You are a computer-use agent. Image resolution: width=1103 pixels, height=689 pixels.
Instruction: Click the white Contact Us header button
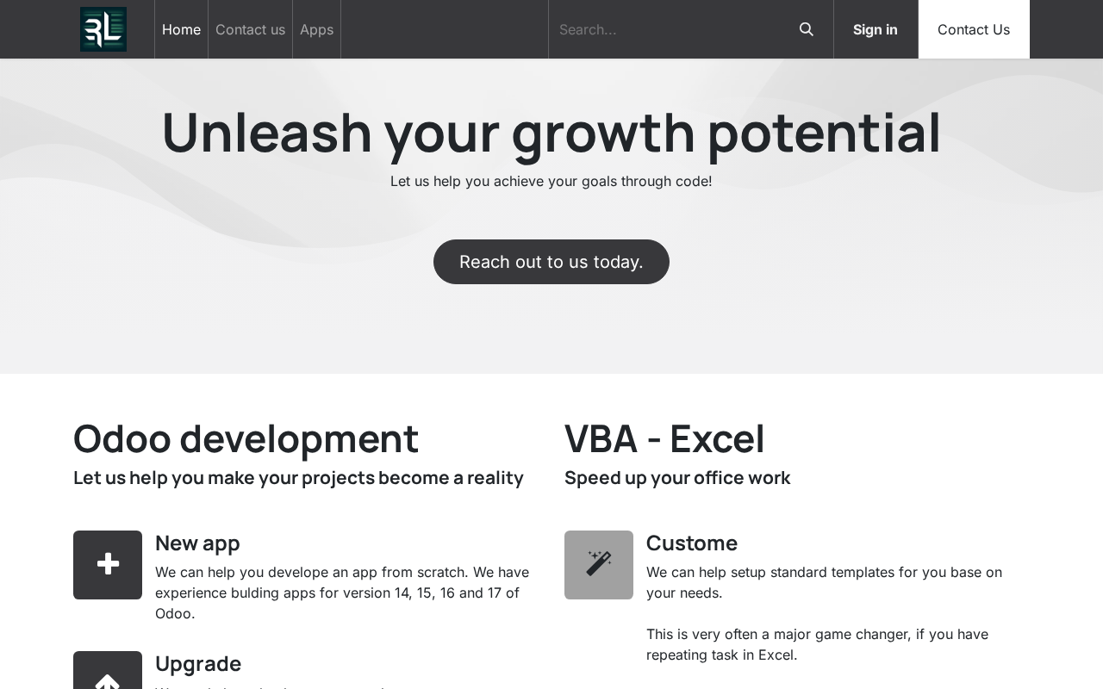click(974, 29)
